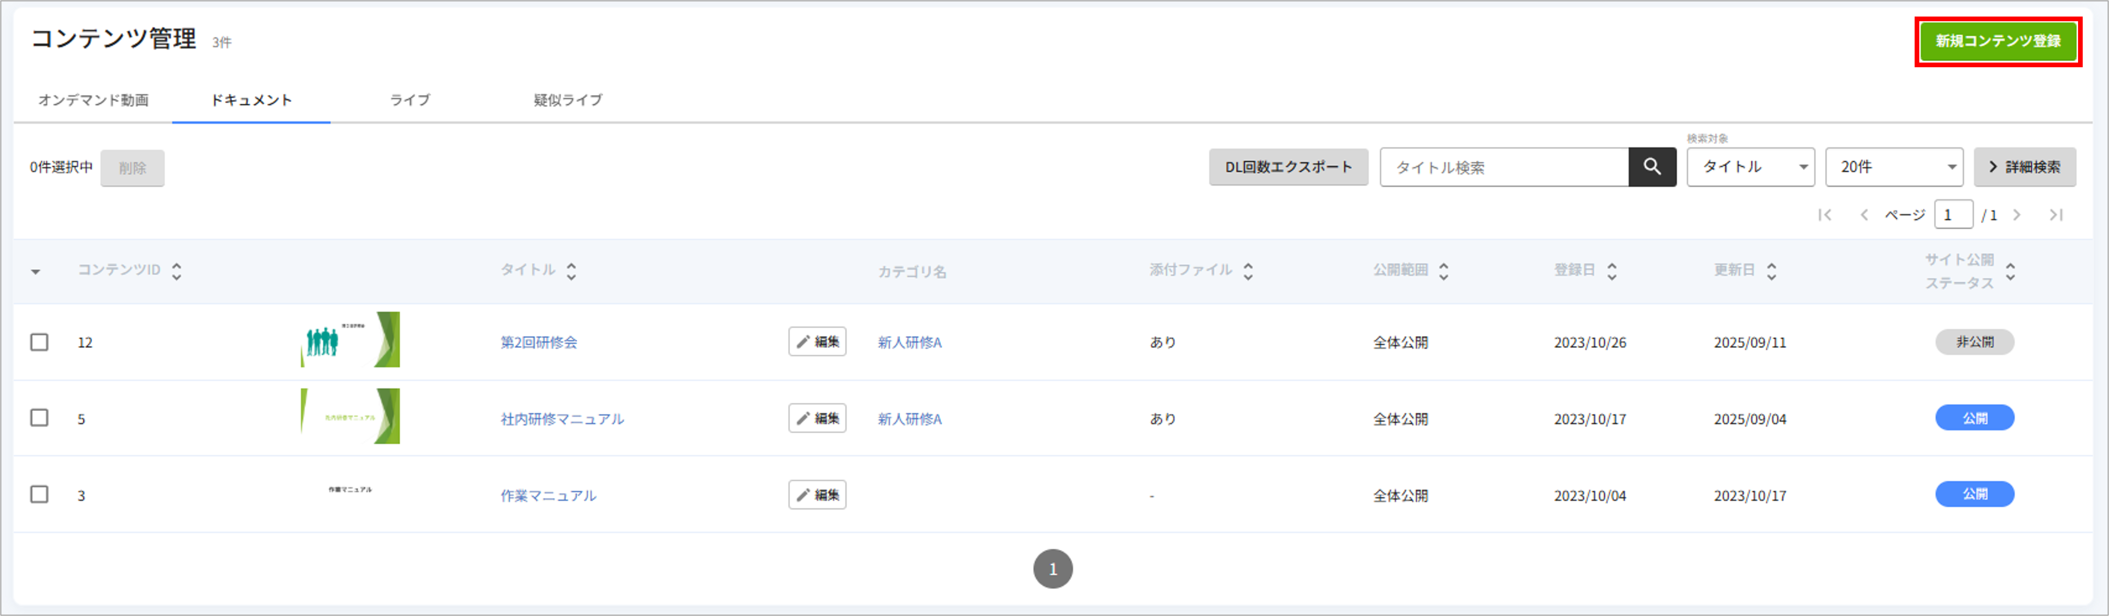Click 2025/09/04 update date cell
The height and width of the screenshot is (616, 2109).
(x=1750, y=420)
